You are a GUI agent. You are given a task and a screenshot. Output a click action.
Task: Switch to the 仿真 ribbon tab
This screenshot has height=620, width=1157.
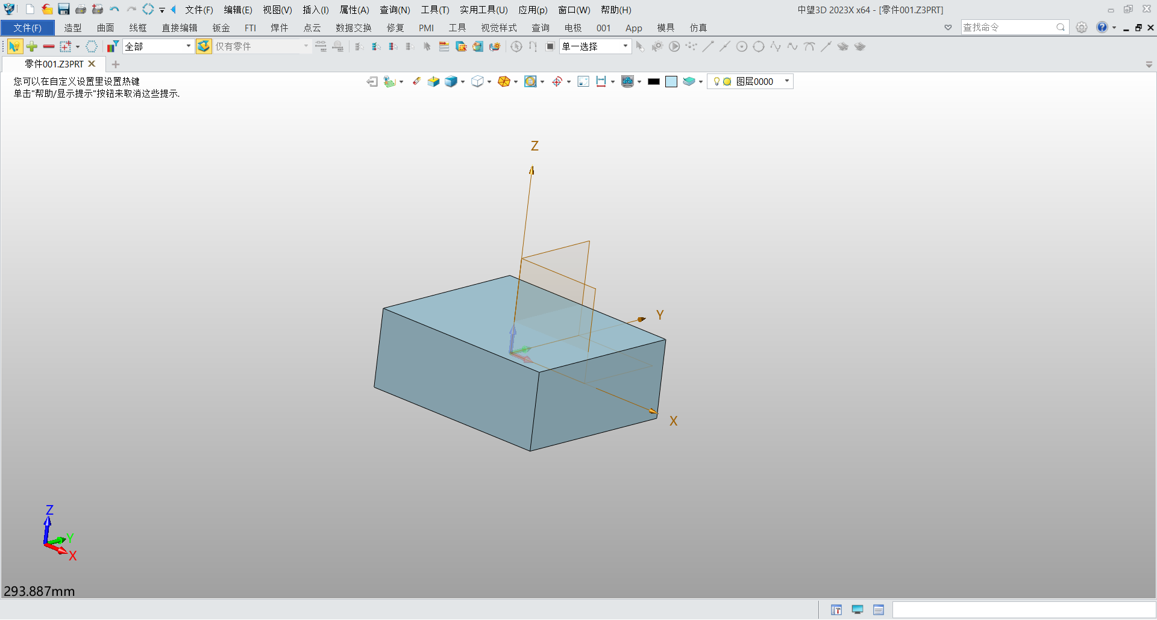(x=698, y=28)
